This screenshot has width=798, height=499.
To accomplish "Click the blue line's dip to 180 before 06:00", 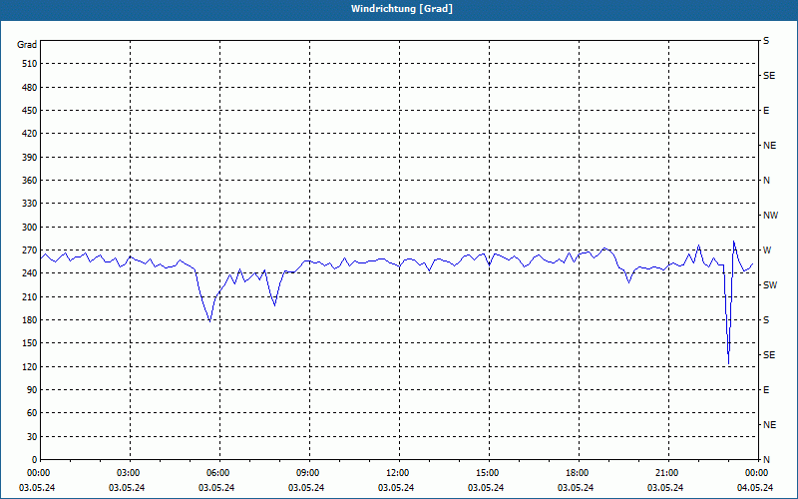I will pyautogui.click(x=209, y=320).
